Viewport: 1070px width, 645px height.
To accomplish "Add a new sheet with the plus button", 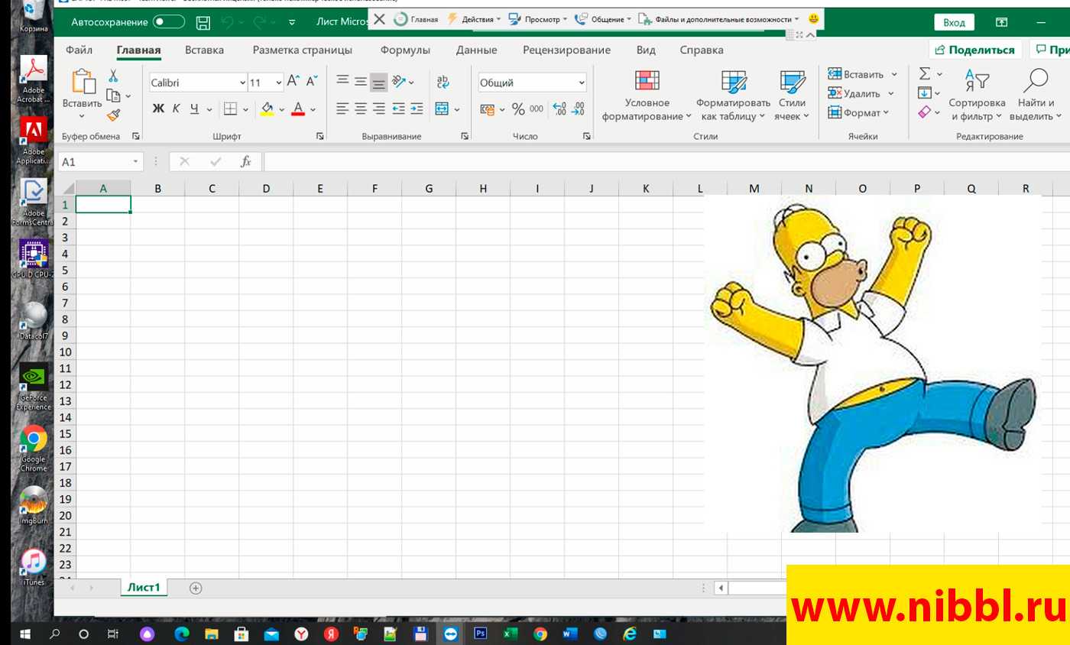I will click(196, 588).
